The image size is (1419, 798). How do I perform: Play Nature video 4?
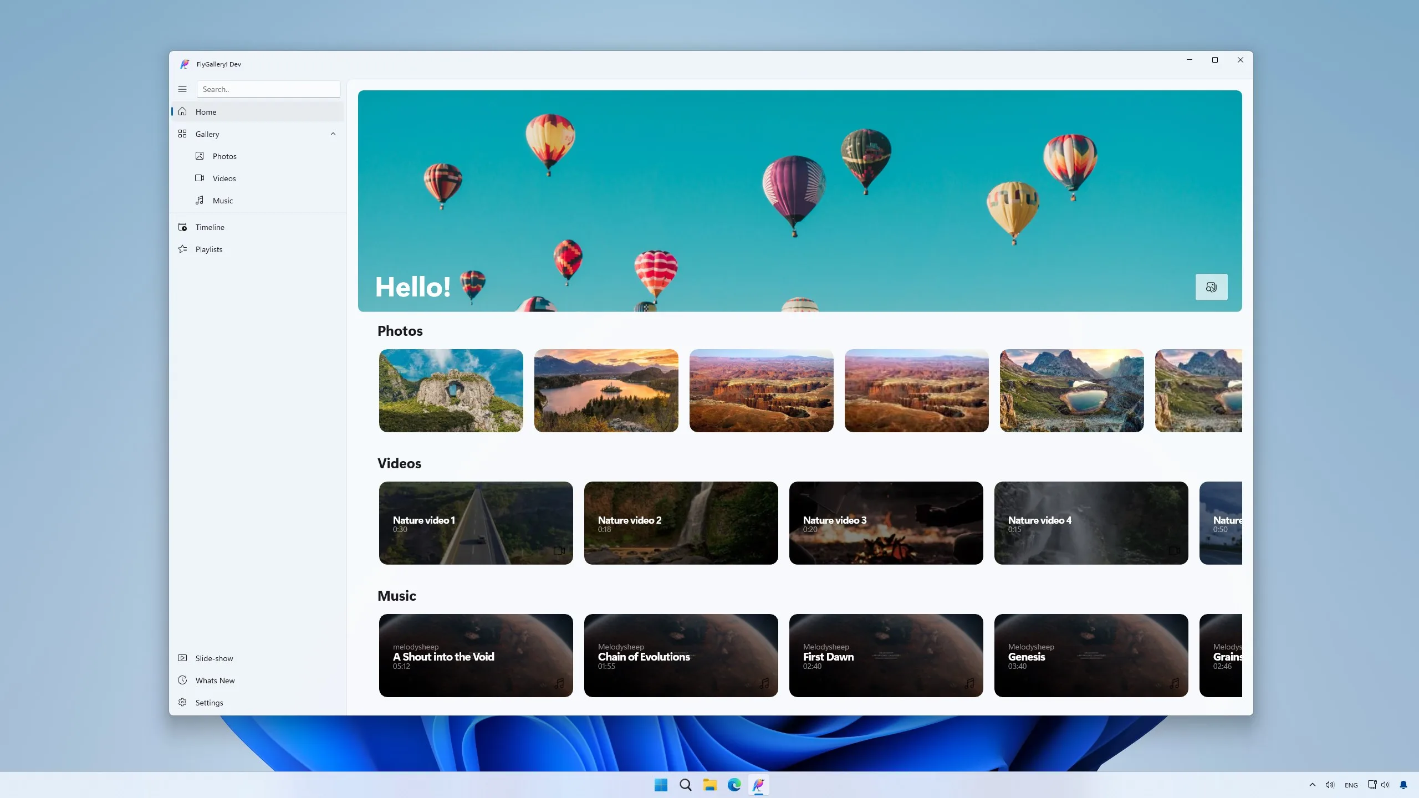click(x=1091, y=523)
